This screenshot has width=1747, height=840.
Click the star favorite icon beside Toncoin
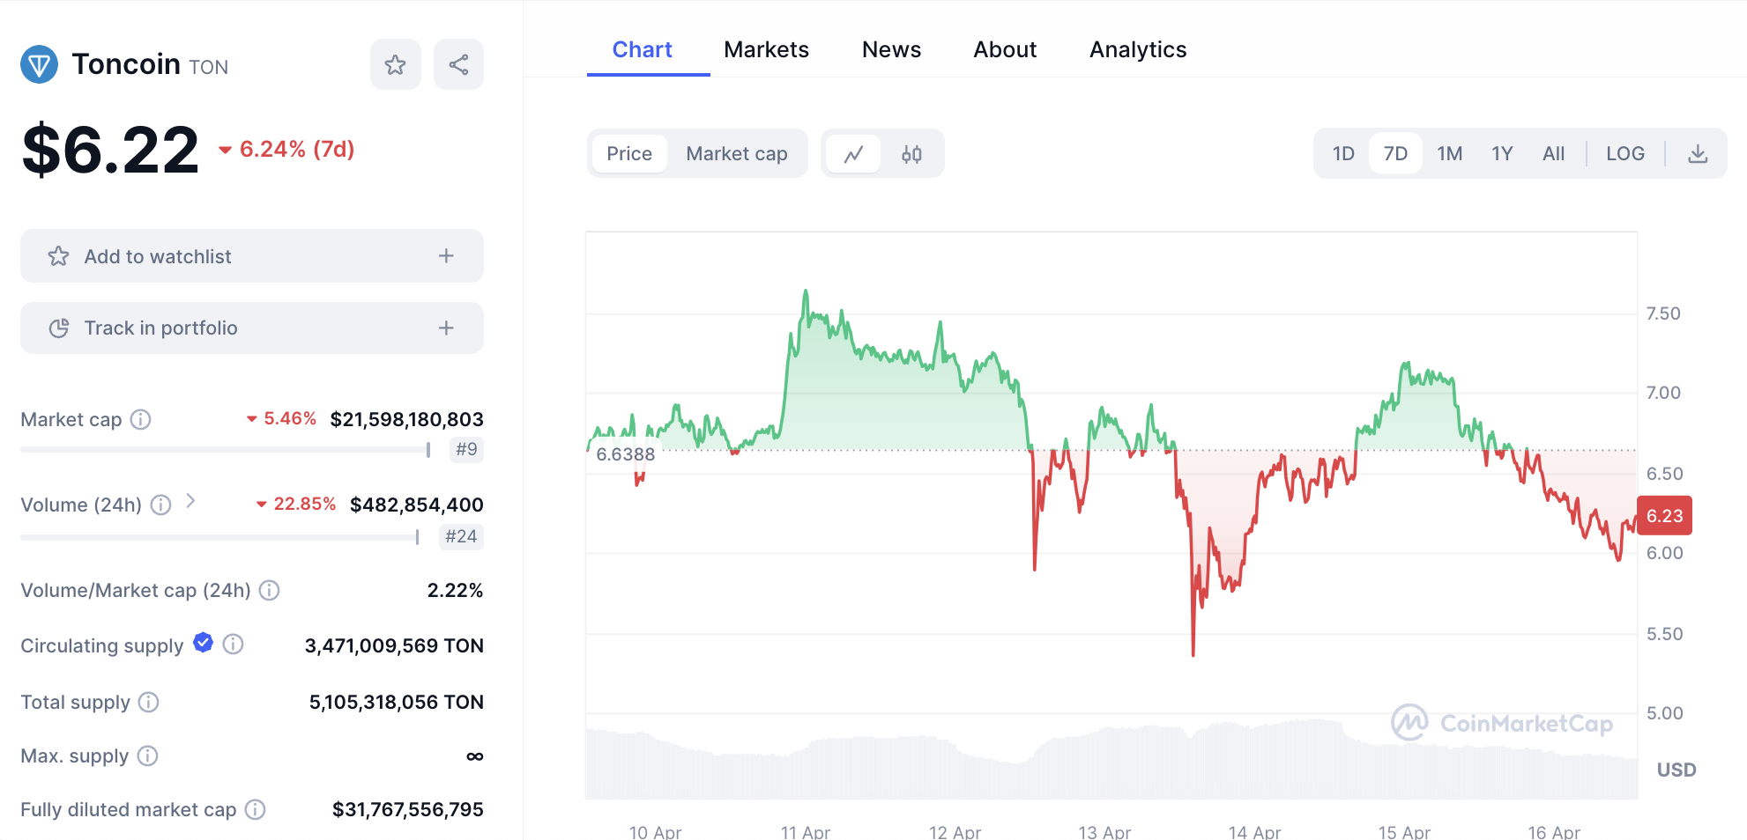[x=395, y=64]
